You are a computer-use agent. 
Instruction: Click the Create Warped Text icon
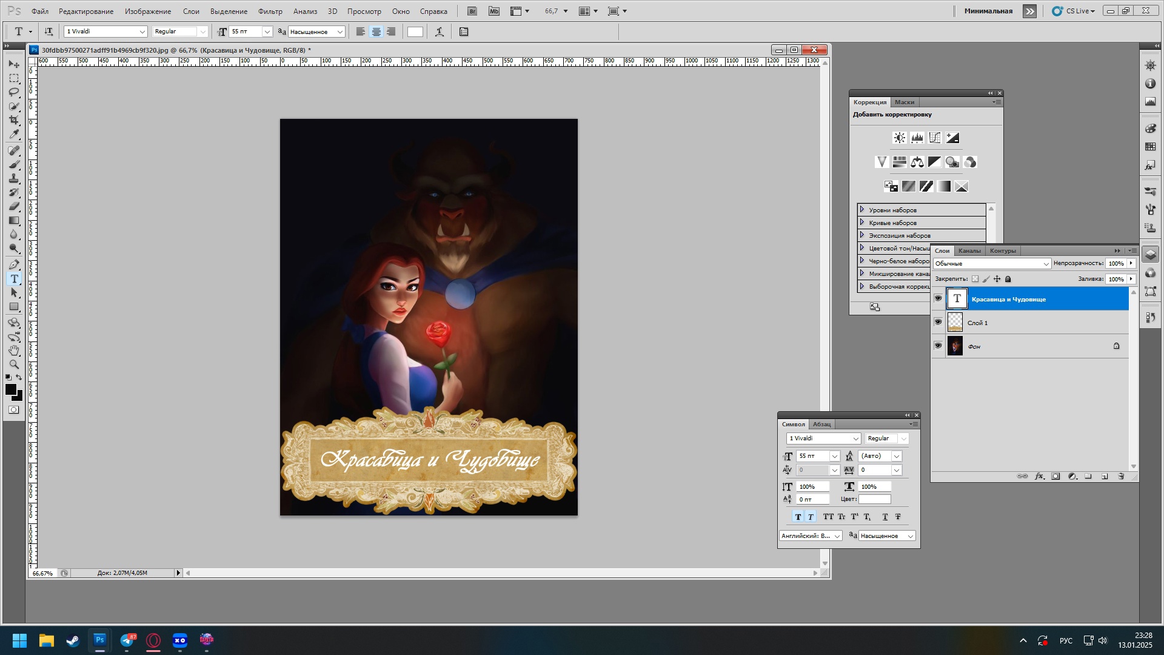click(440, 32)
